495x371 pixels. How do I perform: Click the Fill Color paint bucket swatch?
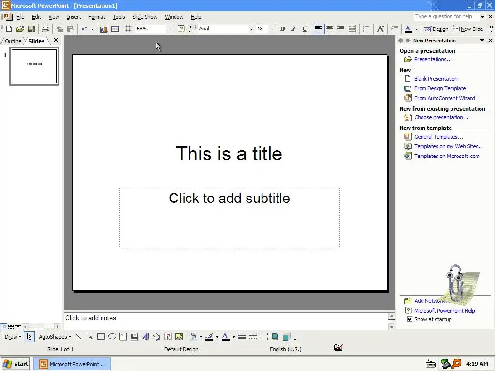tap(193, 337)
